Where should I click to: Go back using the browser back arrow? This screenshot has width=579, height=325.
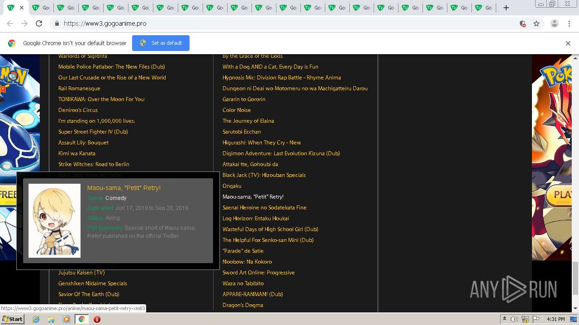tap(10, 23)
